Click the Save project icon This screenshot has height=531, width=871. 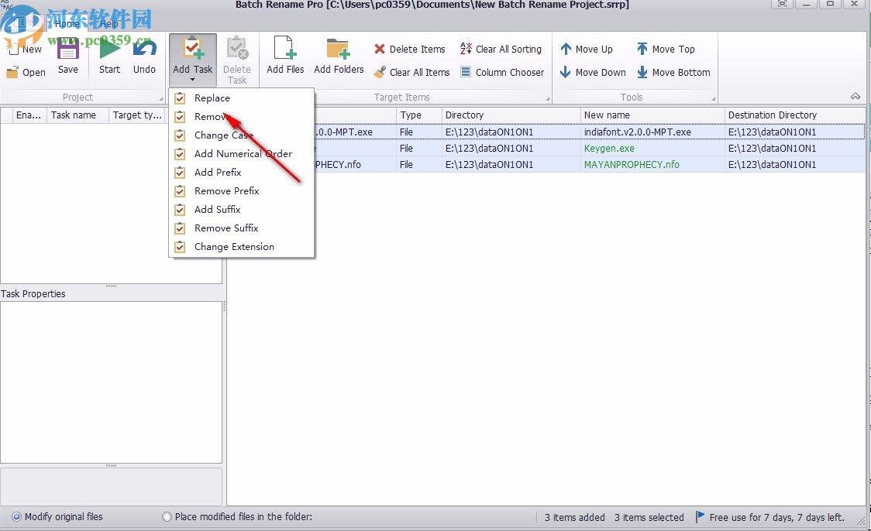click(x=67, y=49)
